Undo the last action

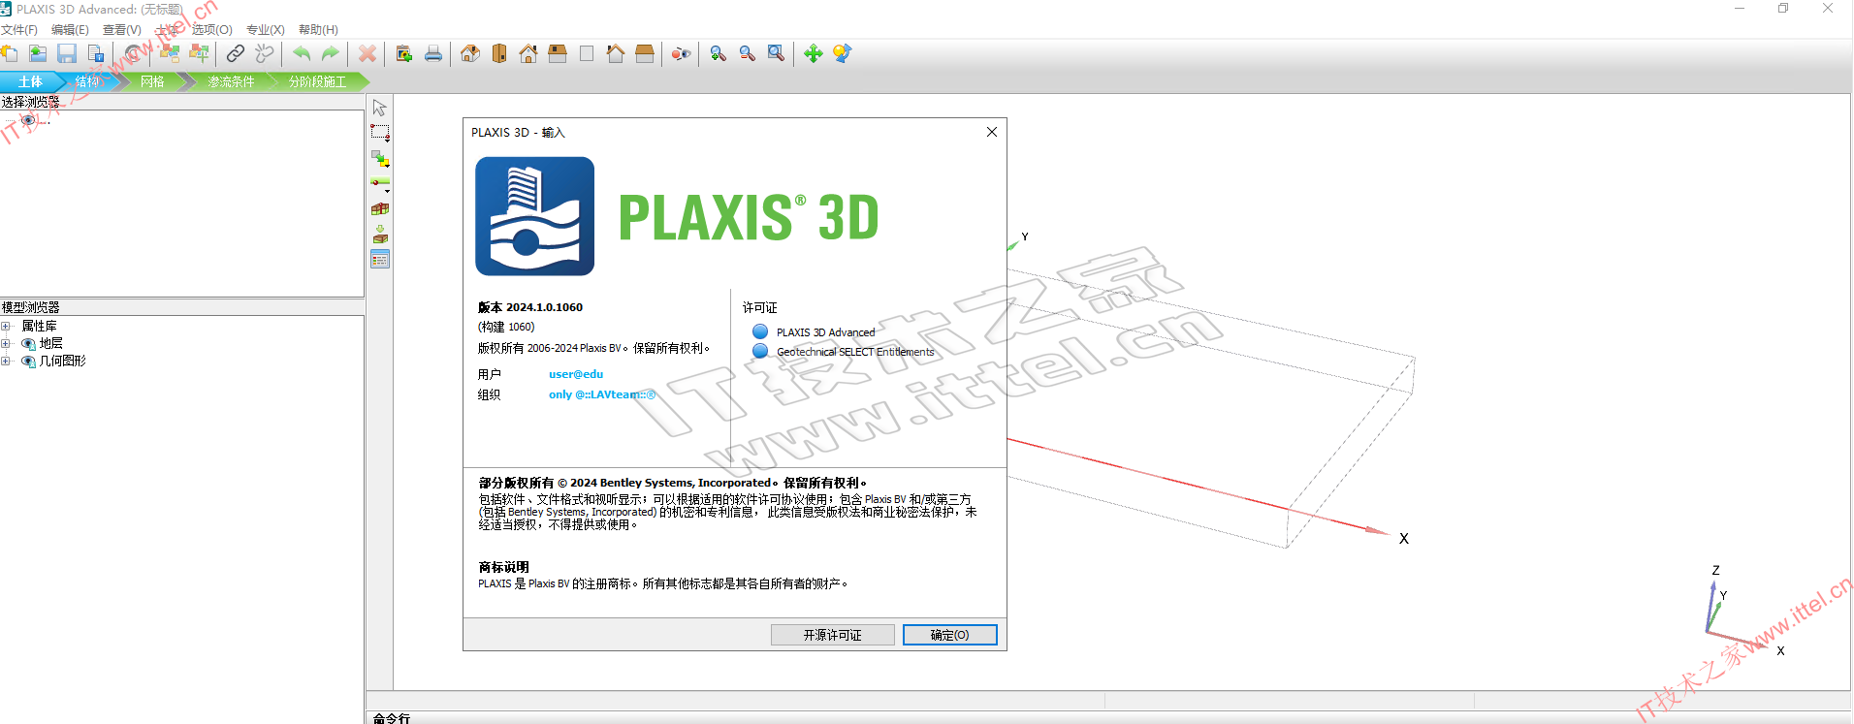[x=302, y=53]
